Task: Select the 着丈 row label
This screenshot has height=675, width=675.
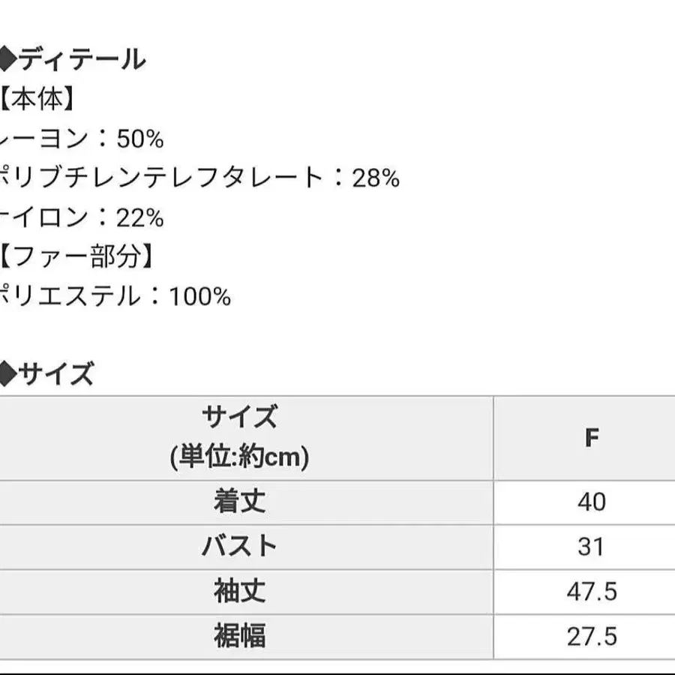Action: (239, 502)
